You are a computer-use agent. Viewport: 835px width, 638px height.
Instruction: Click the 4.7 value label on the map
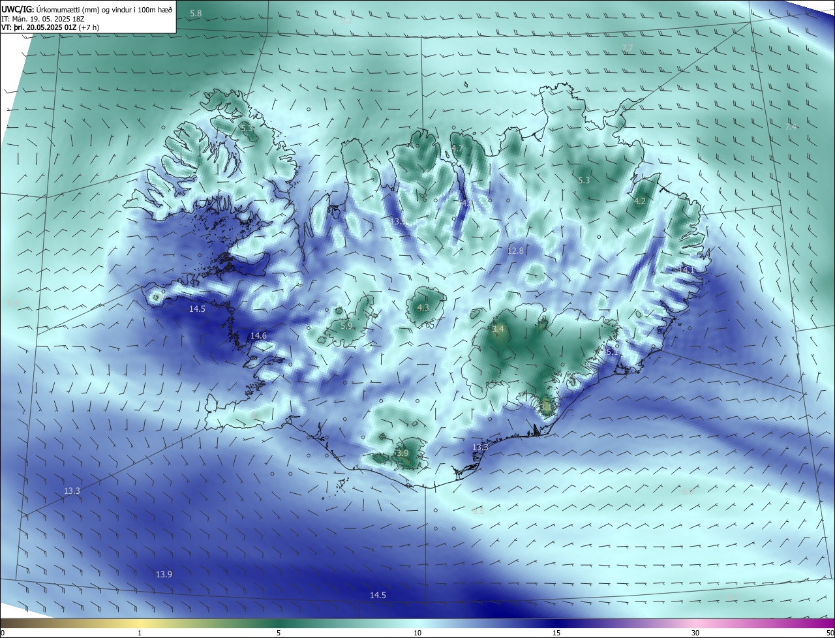[457, 149]
